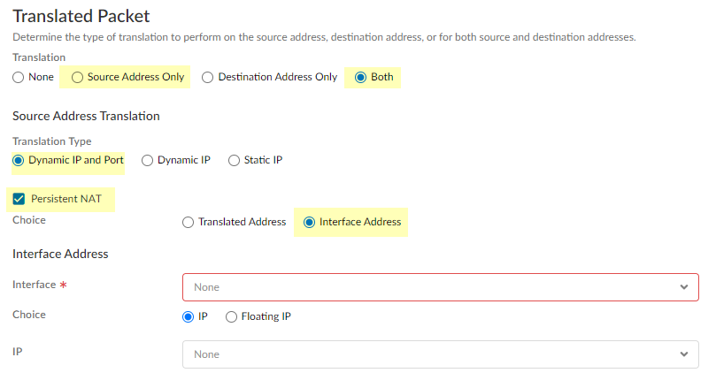Click the Persistent NAT label text
The height and width of the screenshot is (388, 716).
click(67, 200)
